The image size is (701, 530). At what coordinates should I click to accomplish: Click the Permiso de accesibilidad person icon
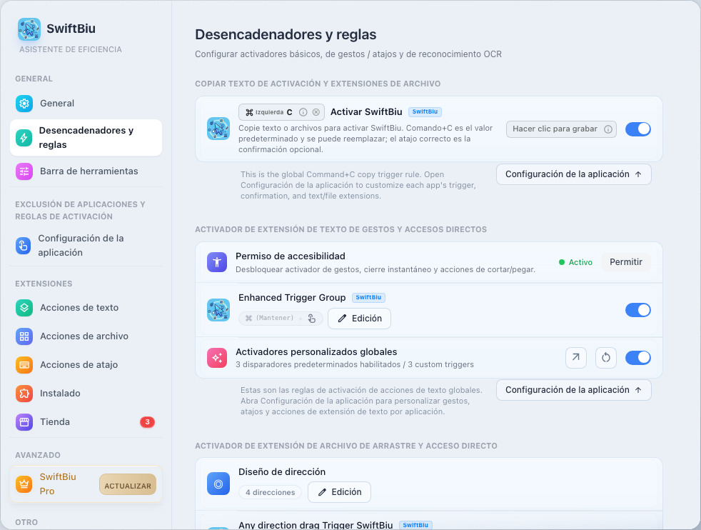click(217, 262)
